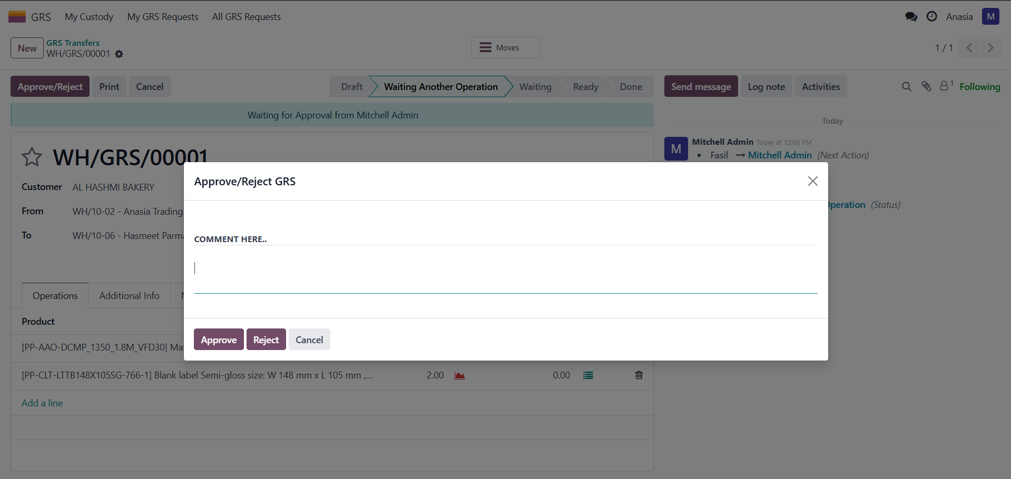Click the Reject button in dialog
1011x479 pixels.
click(x=266, y=340)
